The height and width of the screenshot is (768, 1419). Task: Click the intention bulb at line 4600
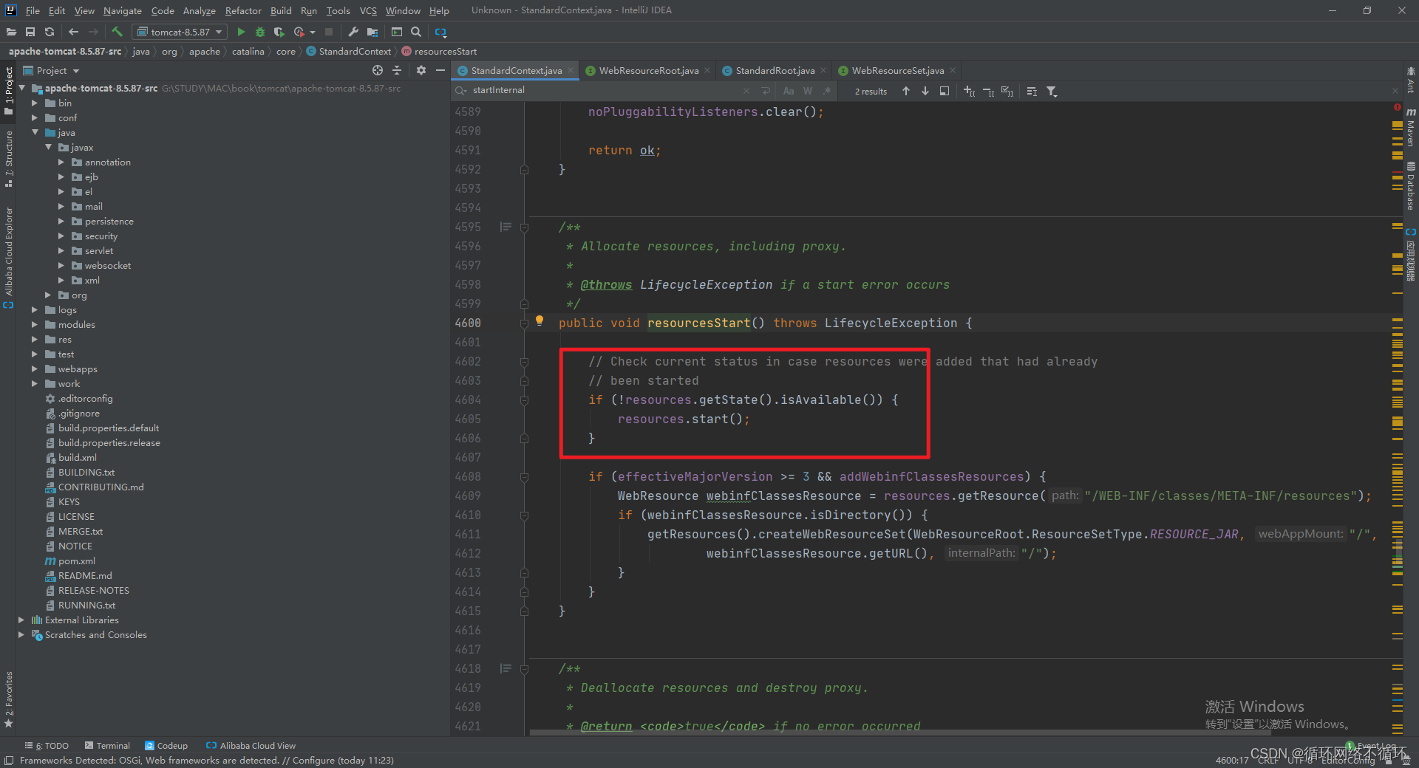coord(539,320)
